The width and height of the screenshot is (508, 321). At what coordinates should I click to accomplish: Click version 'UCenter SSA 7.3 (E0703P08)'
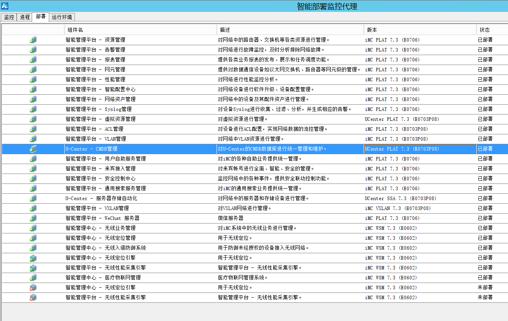pos(401,198)
